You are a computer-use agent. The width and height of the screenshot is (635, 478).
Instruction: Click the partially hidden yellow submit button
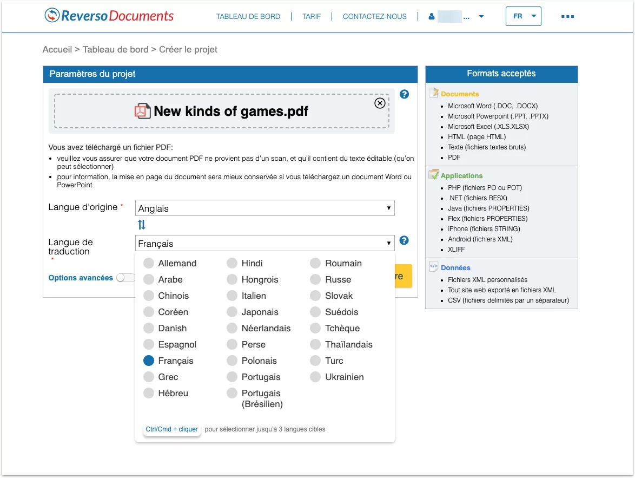(x=404, y=276)
